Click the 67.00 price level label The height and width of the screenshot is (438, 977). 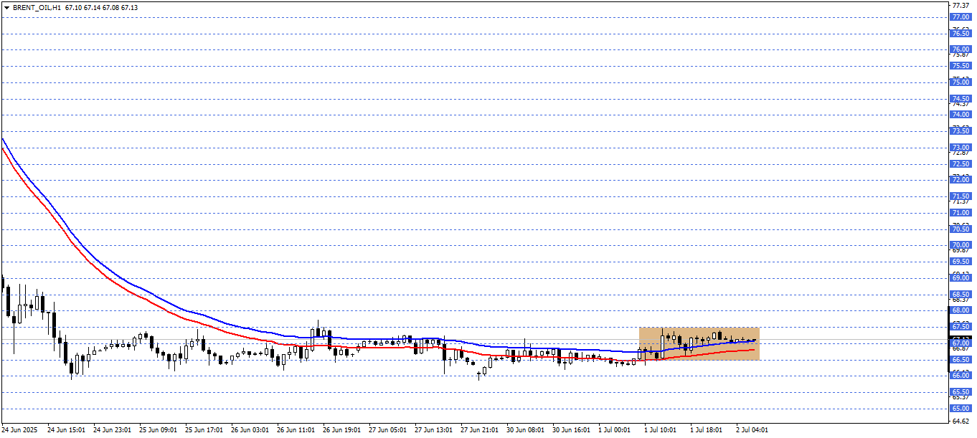click(x=961, y=343)
